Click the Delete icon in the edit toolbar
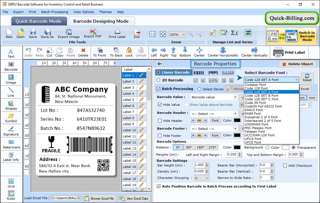The width and height of the screenshot is (320, 203). (x=83, y=52)
